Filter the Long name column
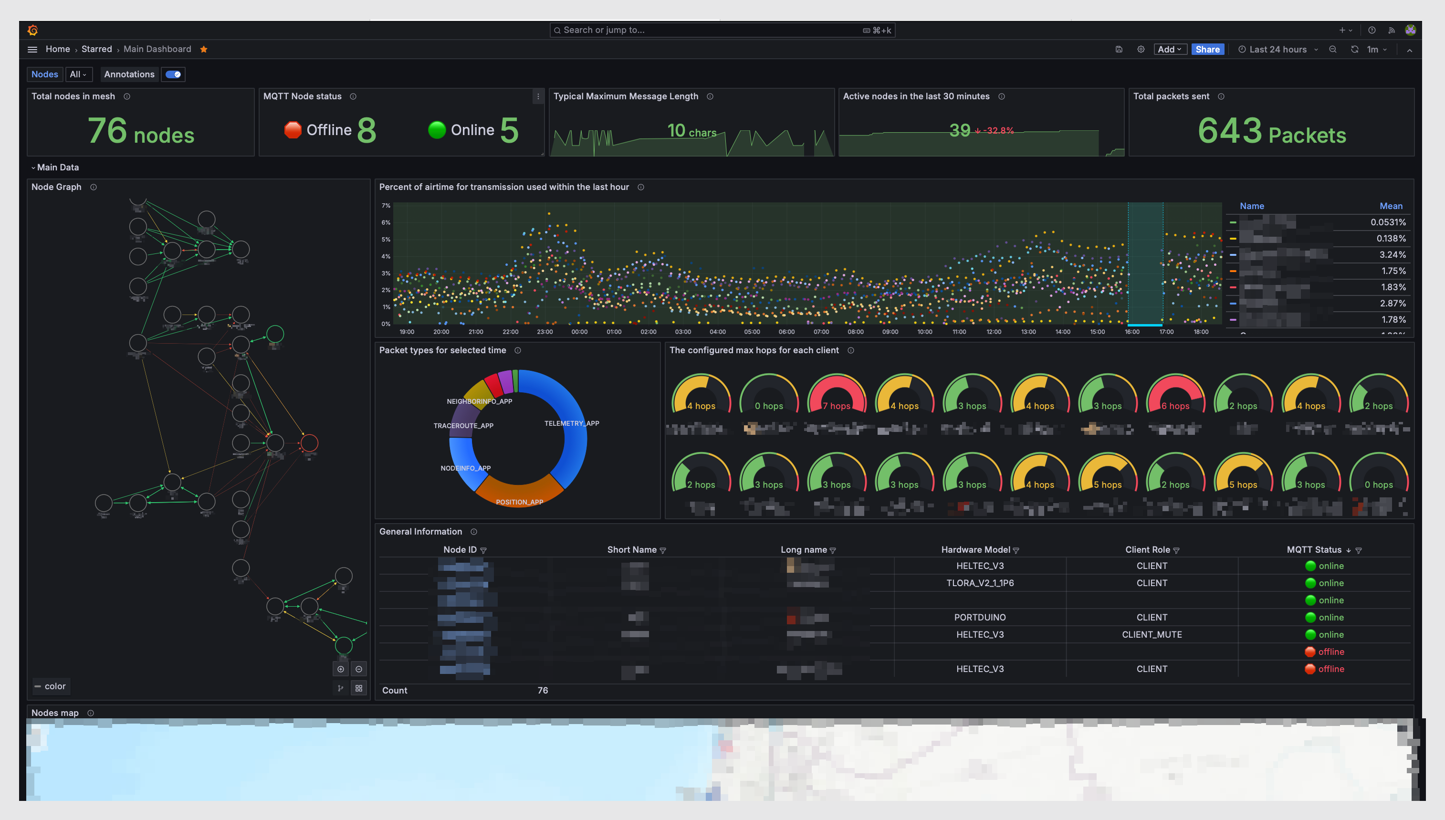Viewport: 1445px width, 820px height. pos(833,550)
